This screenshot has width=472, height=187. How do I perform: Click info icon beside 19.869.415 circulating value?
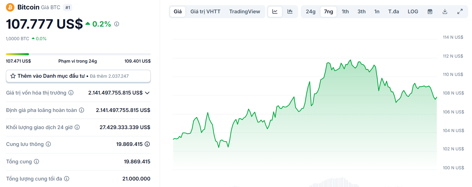pyautogui.click(x=147, y=144)
